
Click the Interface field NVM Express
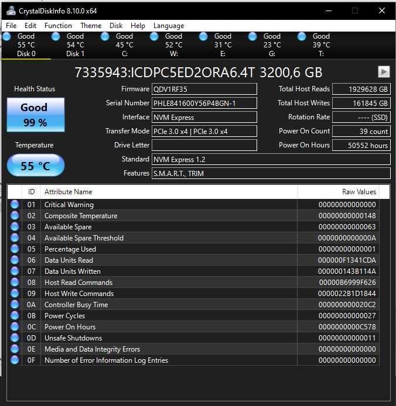[204, 117]
